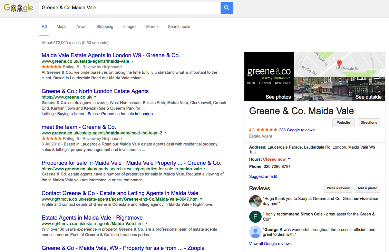Viewport: 389px width, 252px height.
Task: Open arrow next to greene.co.uk/estate-agents/maida-vale URL
Action: coord(132,61)
